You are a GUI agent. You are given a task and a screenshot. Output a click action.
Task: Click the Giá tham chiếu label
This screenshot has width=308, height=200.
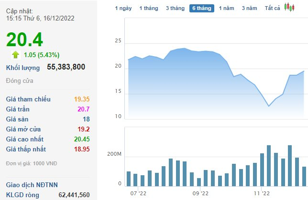pyautogui.click(x=28, y=99)
